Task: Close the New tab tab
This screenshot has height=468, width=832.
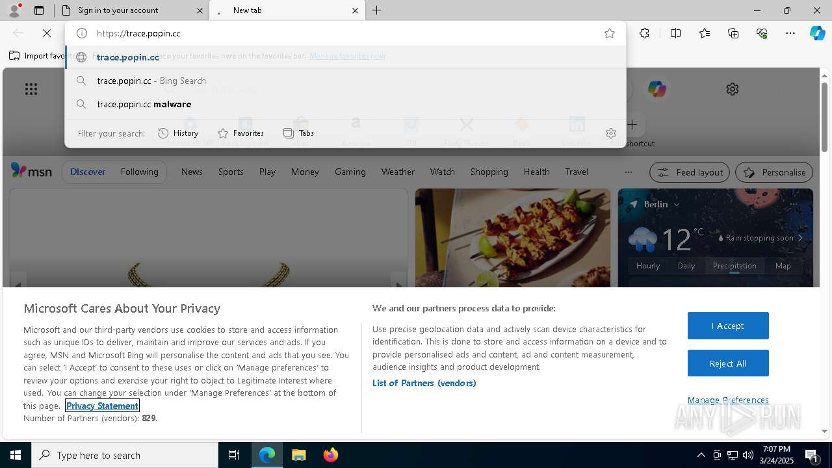Action: (x=355, y=10)
